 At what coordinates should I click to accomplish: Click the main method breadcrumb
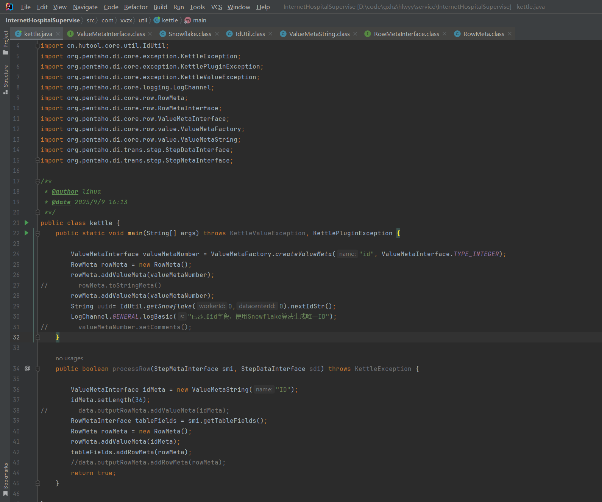pos(195,20)
